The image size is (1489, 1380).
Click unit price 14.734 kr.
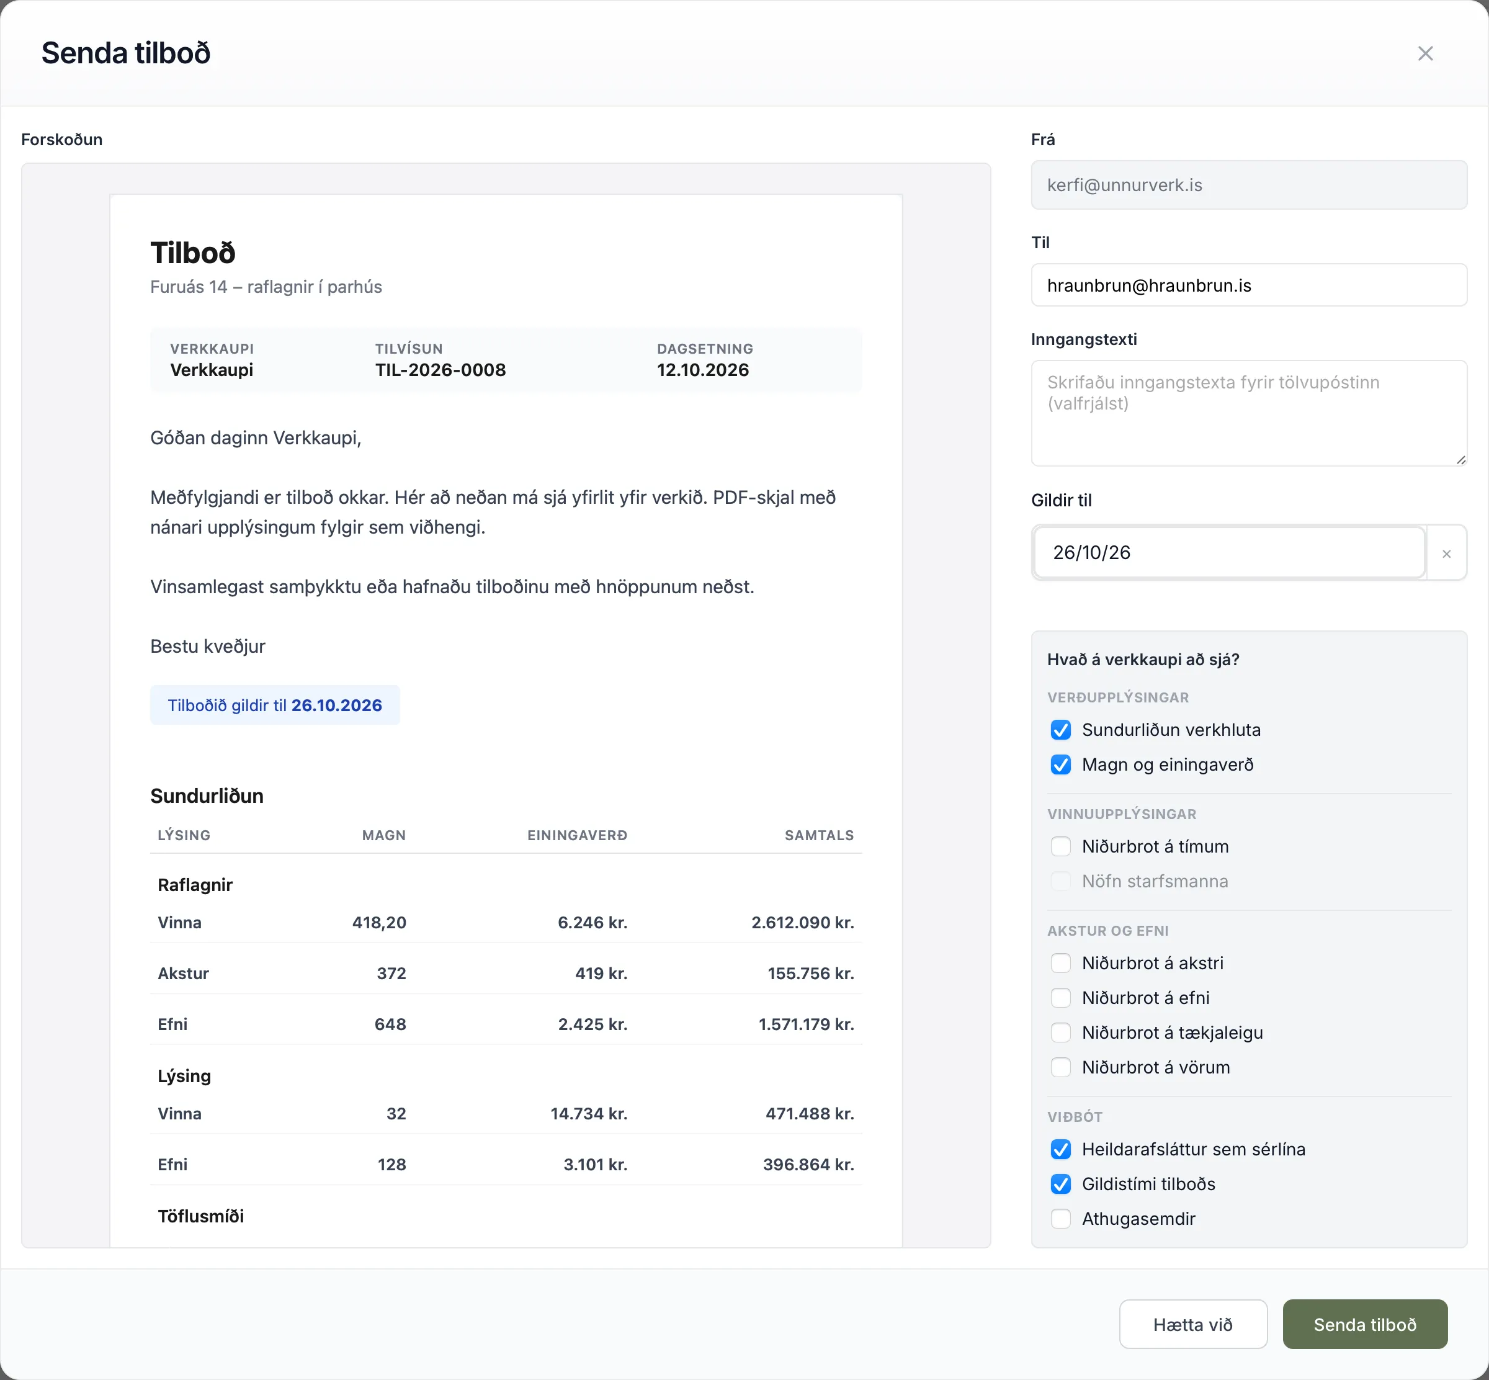[589, 1114]
